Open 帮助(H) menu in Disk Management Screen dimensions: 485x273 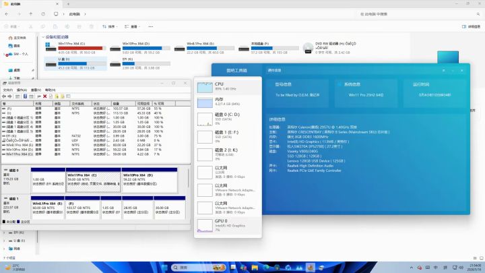50,90
